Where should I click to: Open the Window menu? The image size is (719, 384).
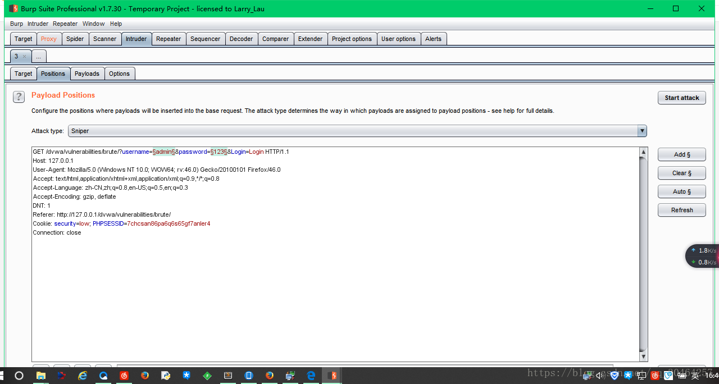[x=93, y=24]
